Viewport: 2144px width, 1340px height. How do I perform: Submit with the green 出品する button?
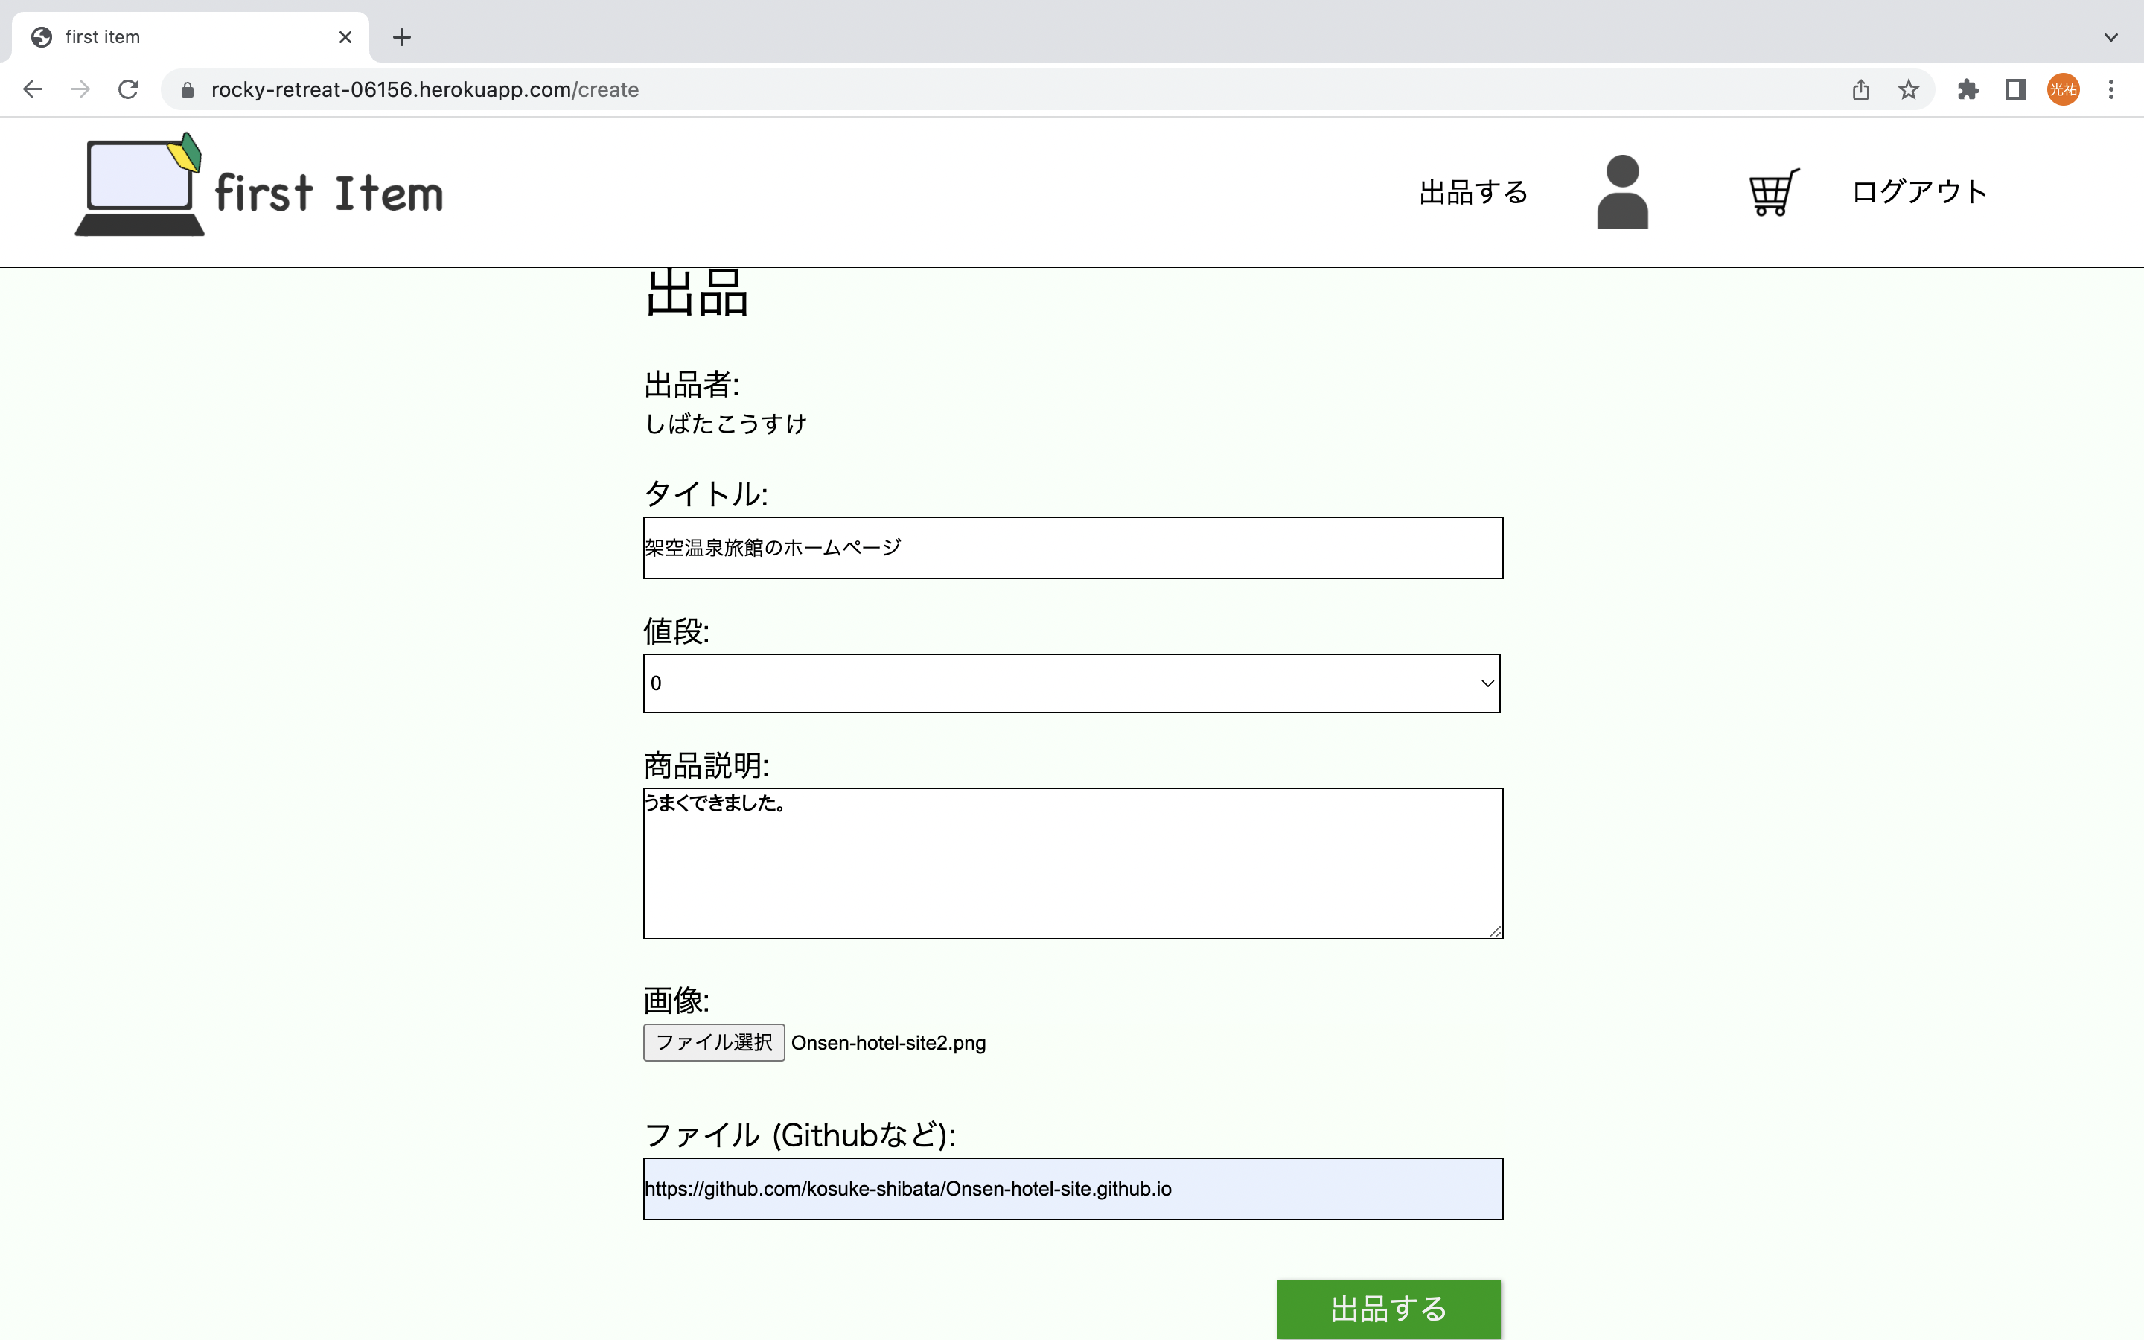tap(1388, 1309)
